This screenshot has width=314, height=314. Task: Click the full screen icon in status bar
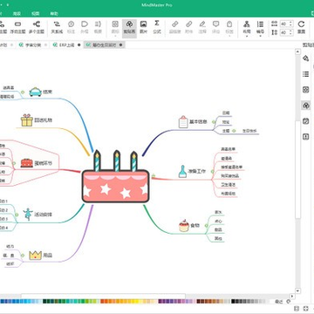pyautogui.click(x=305, y=308)
